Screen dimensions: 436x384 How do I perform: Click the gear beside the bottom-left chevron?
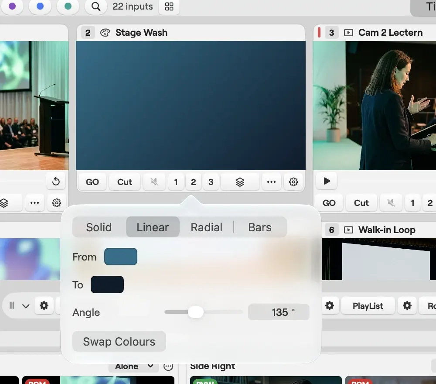pyautogui.click(x=44, y=305)
